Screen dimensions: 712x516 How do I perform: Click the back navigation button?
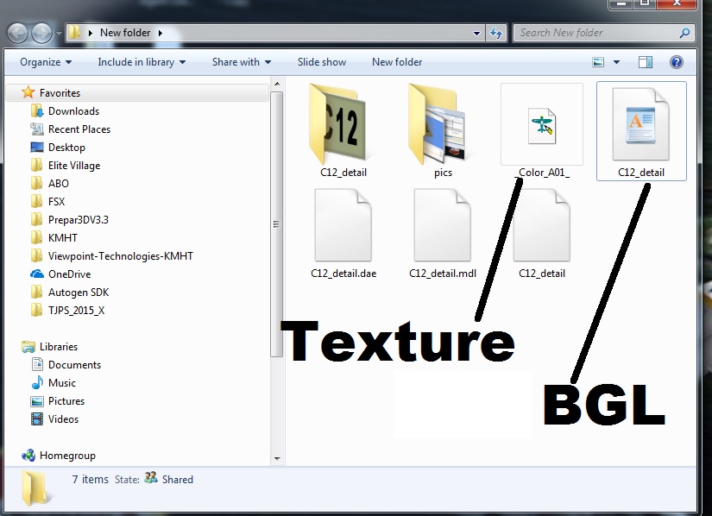point(17,31)
